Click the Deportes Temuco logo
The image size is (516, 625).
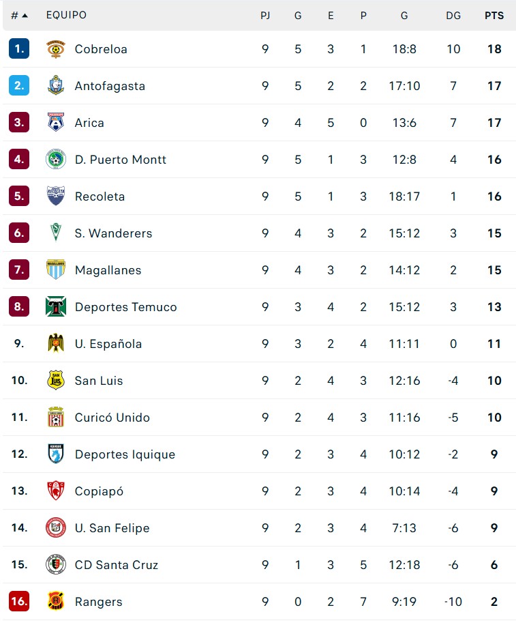pos(56,307)
